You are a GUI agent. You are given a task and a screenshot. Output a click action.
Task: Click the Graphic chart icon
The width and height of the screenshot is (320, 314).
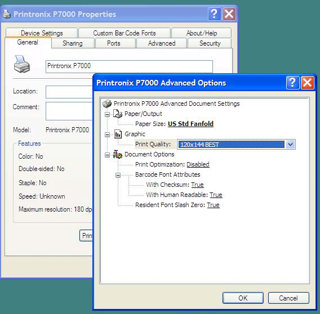click(x=118, y=134)
